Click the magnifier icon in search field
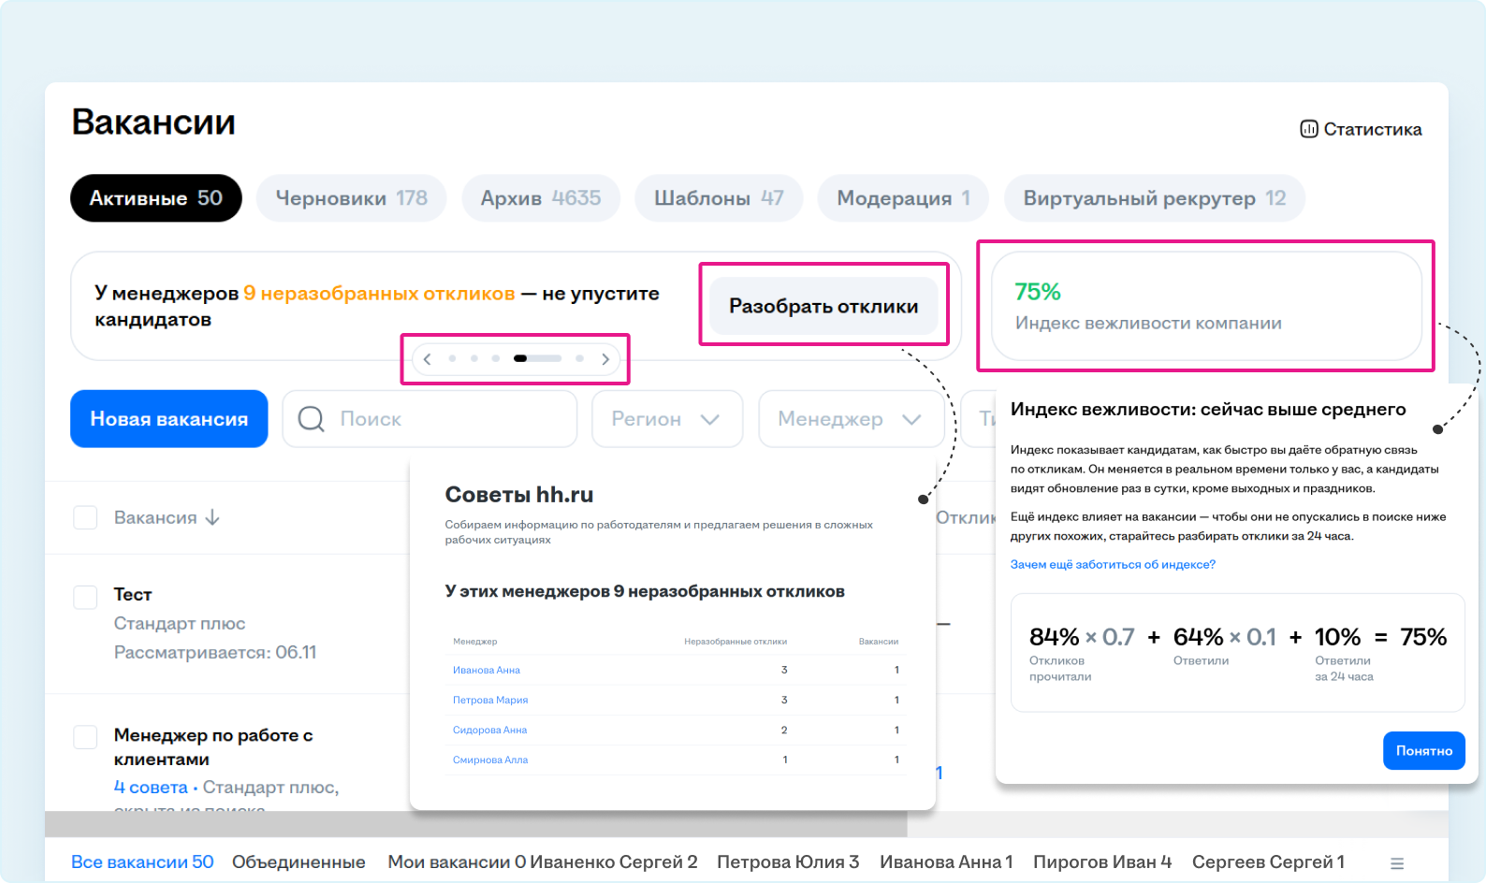This screenshot has height=883, width=1486. (311, 419)
